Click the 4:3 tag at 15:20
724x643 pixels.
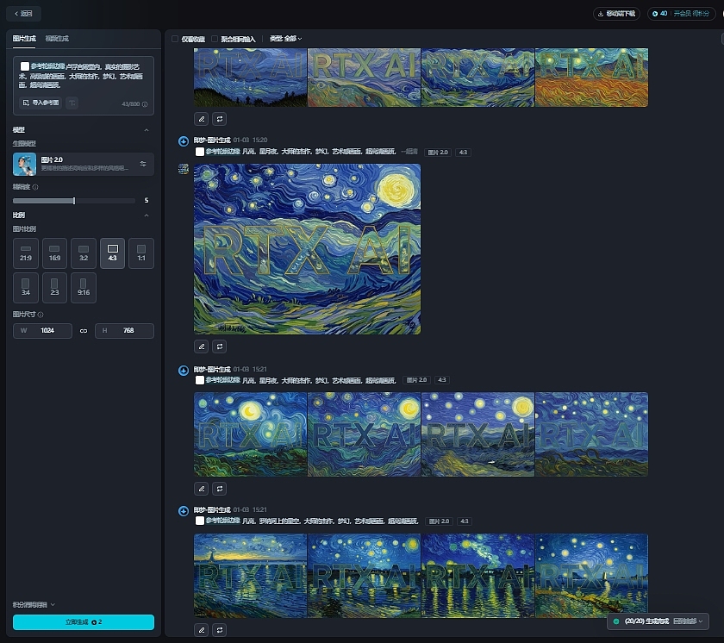tap(463, 152)
